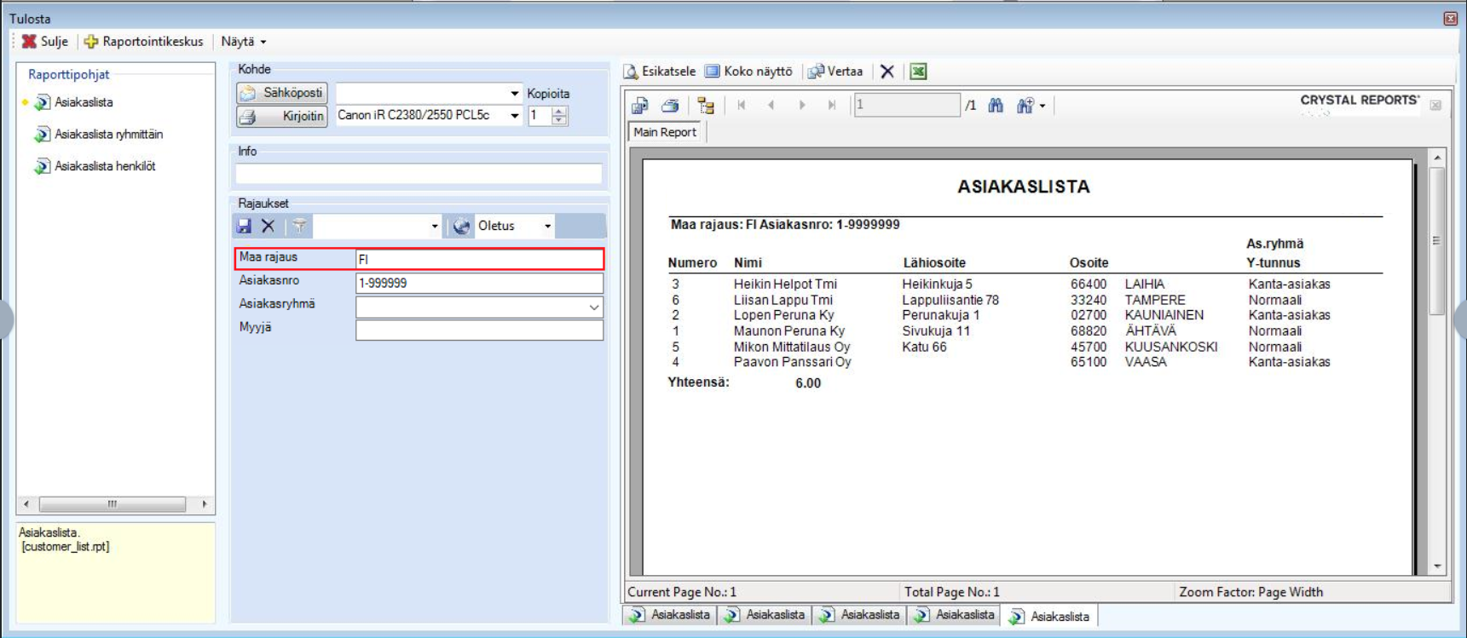Image resolution: width=1467 pixels, height=638 pixels.
Task: Switch to the Main Report tab
Action: coord(665,132)
